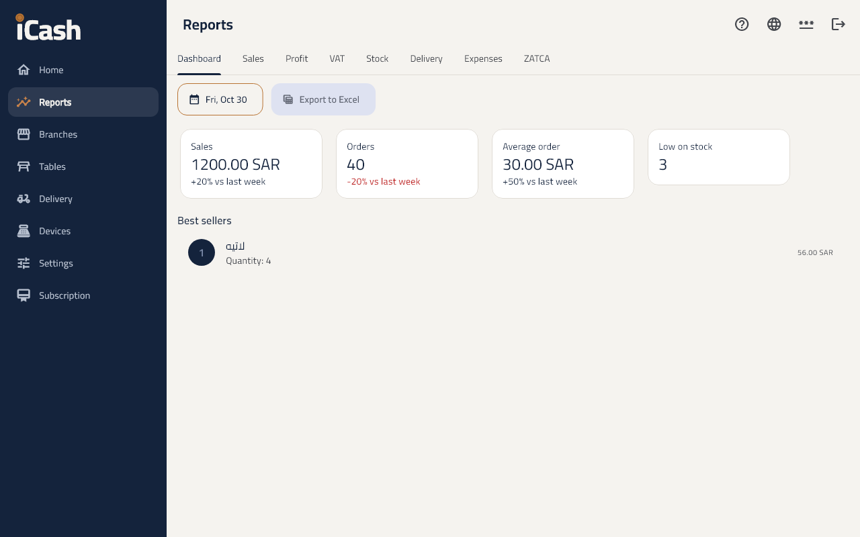Go to Tables using the table icon

[x=24, y=166]
